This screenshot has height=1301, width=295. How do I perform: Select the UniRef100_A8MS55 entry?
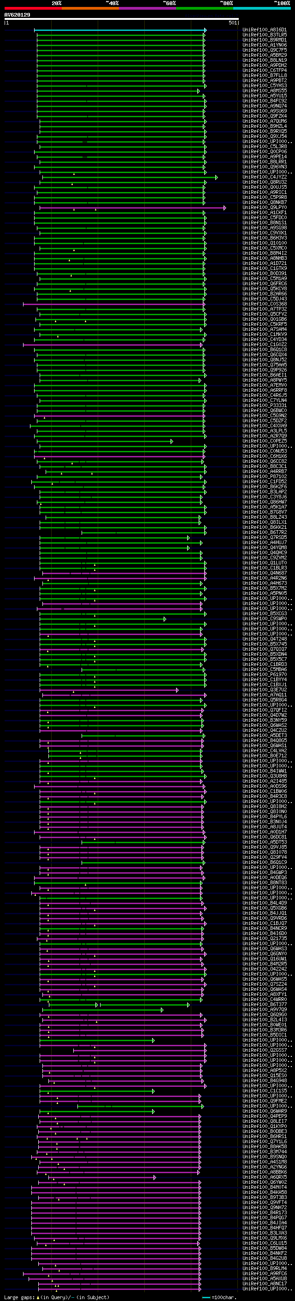click(264, 91)
